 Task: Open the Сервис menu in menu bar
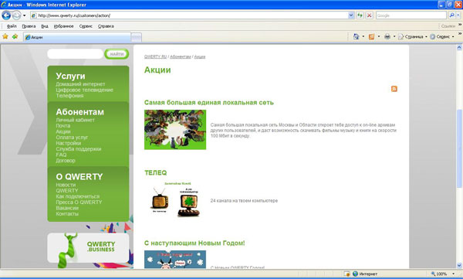click(x=86, y=26)
